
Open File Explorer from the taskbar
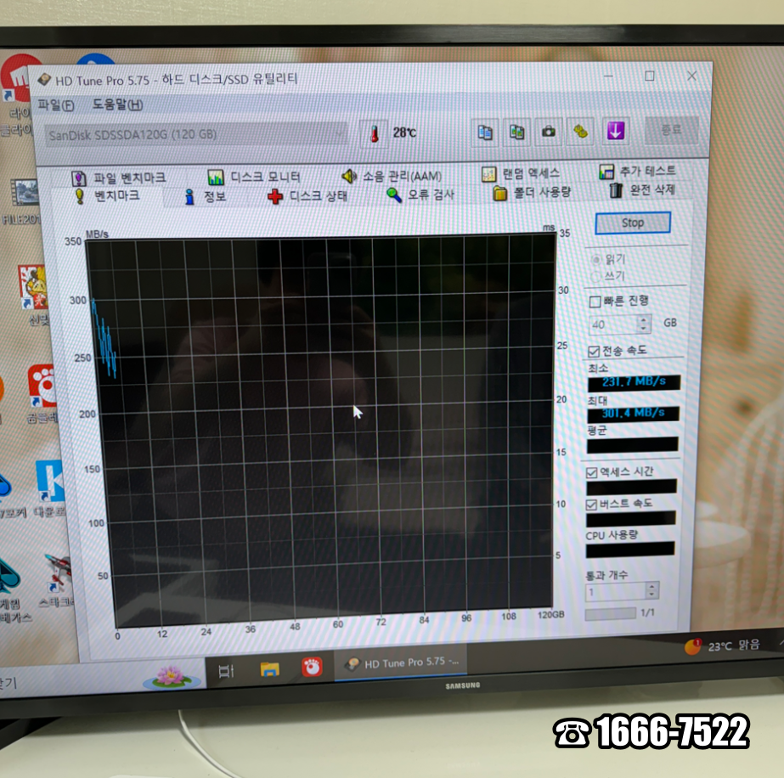pyautogui.click(x=269, y=668)
